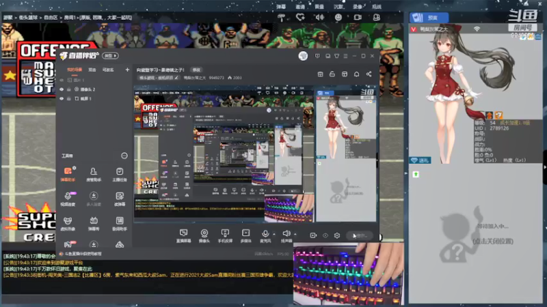Click the record video icon near the gear

pos(313,235)
